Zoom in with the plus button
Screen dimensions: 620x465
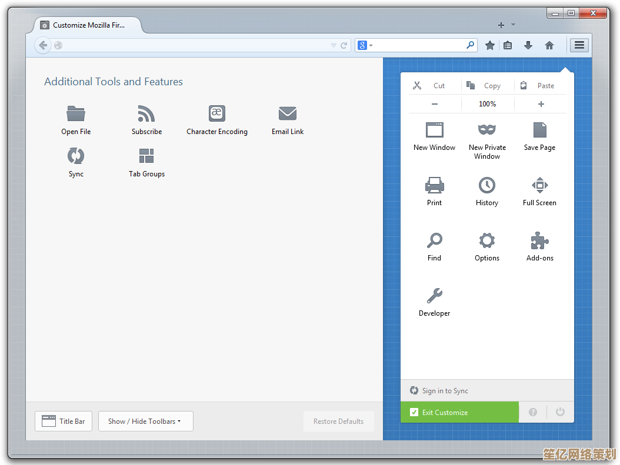pyautogui.click(x=541, y=104)
